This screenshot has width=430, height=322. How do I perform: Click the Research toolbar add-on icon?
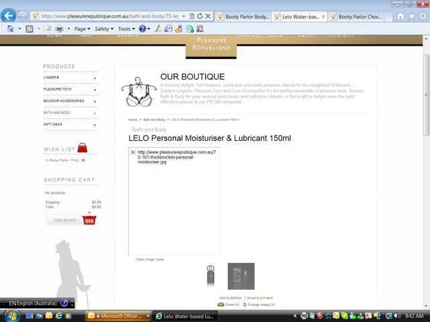[x=168, y=28]
